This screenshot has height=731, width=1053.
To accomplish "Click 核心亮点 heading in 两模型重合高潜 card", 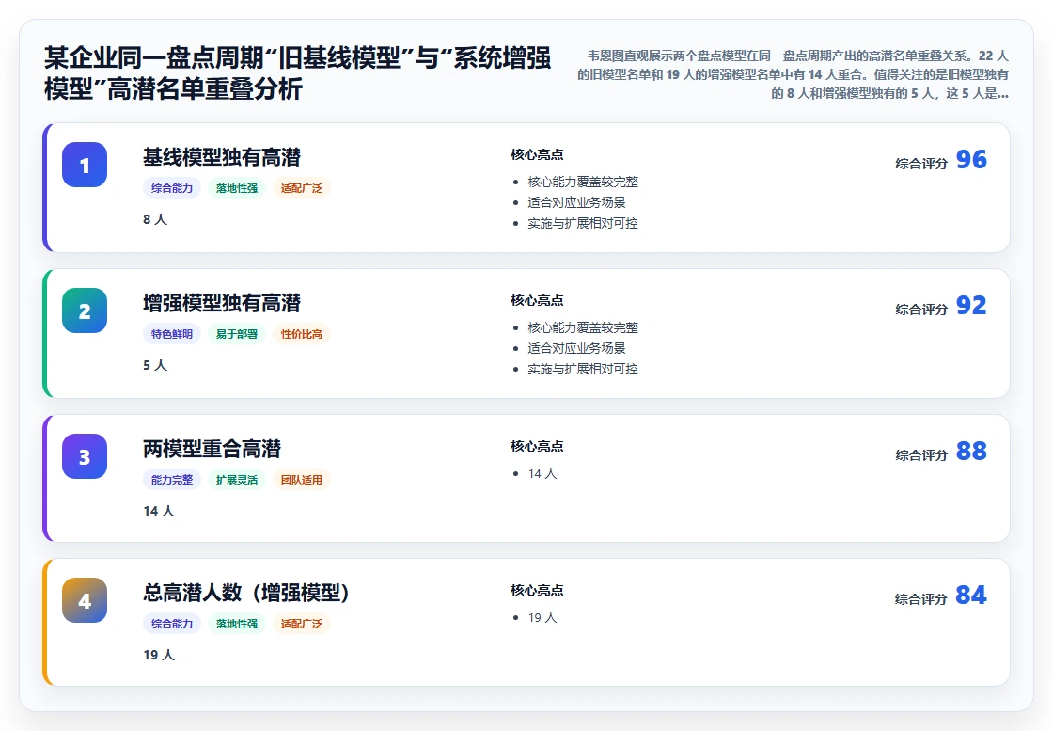I will 537,446.
